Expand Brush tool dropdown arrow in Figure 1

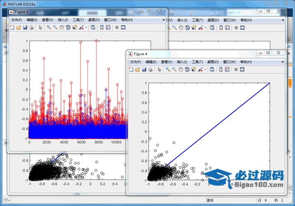(86, 28)
